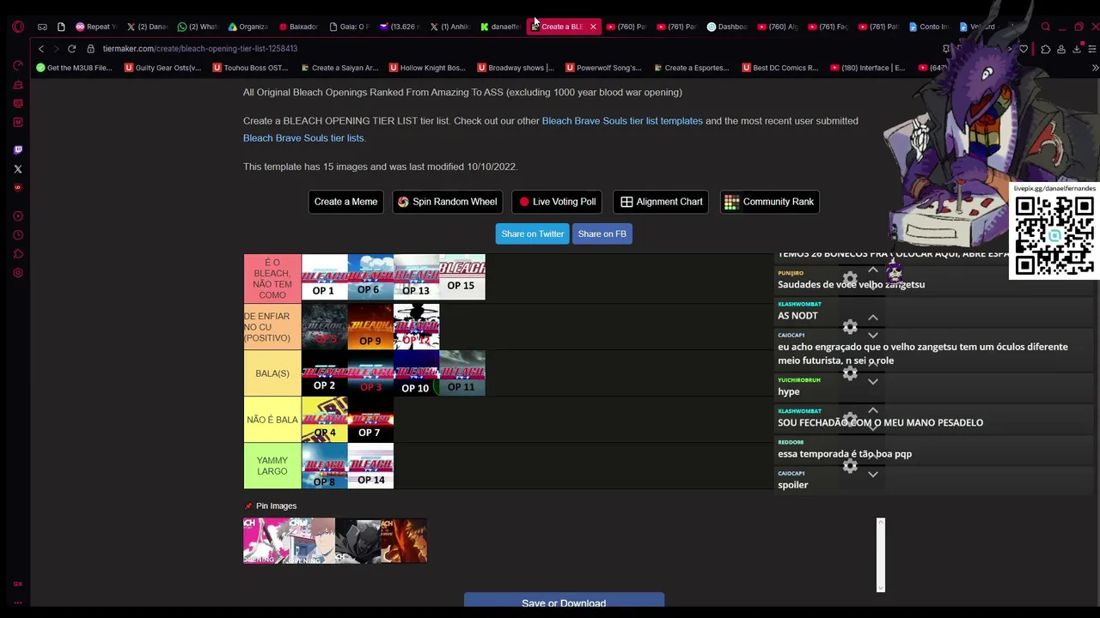The height and width of the screenshot is (618, 1100).
Task: Go back to the previous page
Action: (40, 49)
